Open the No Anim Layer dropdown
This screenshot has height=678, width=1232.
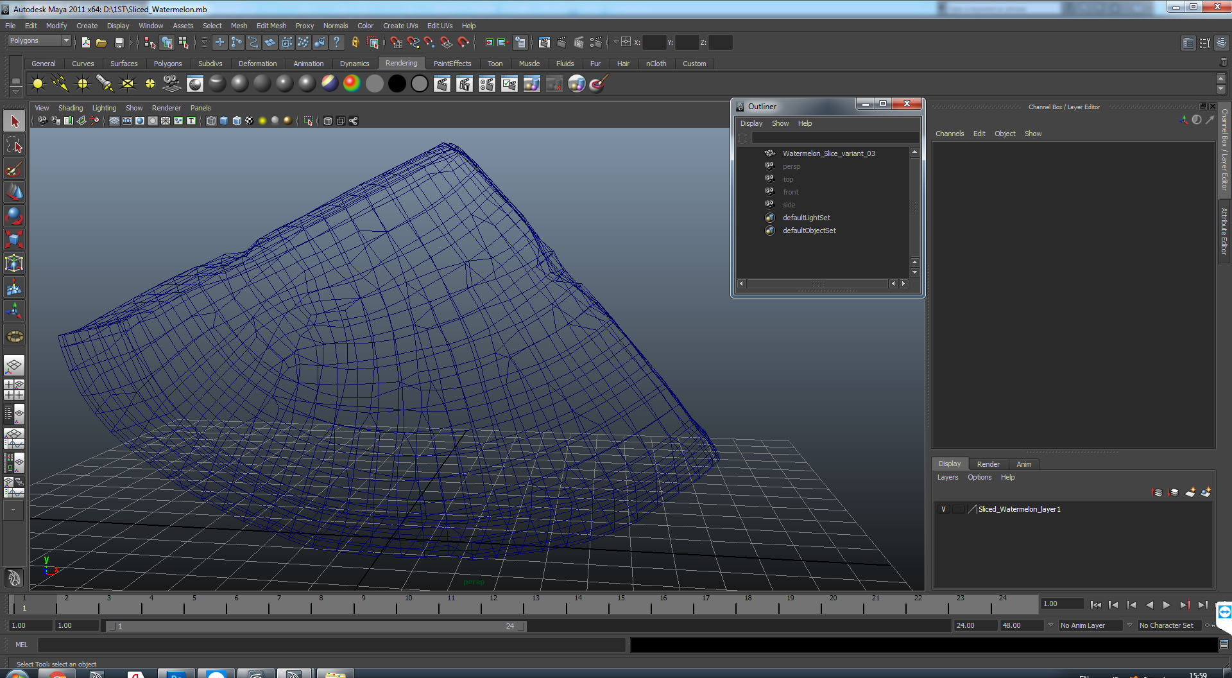click(1090, 625)
